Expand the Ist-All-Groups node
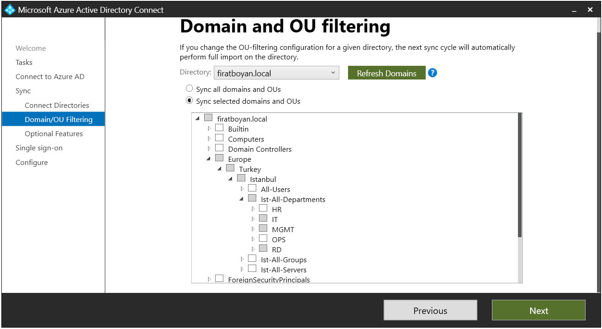602x329 pixels. [242, 260]
